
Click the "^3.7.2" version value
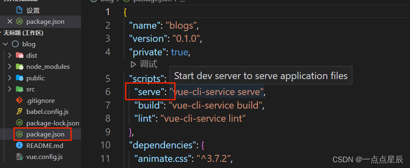214,158
